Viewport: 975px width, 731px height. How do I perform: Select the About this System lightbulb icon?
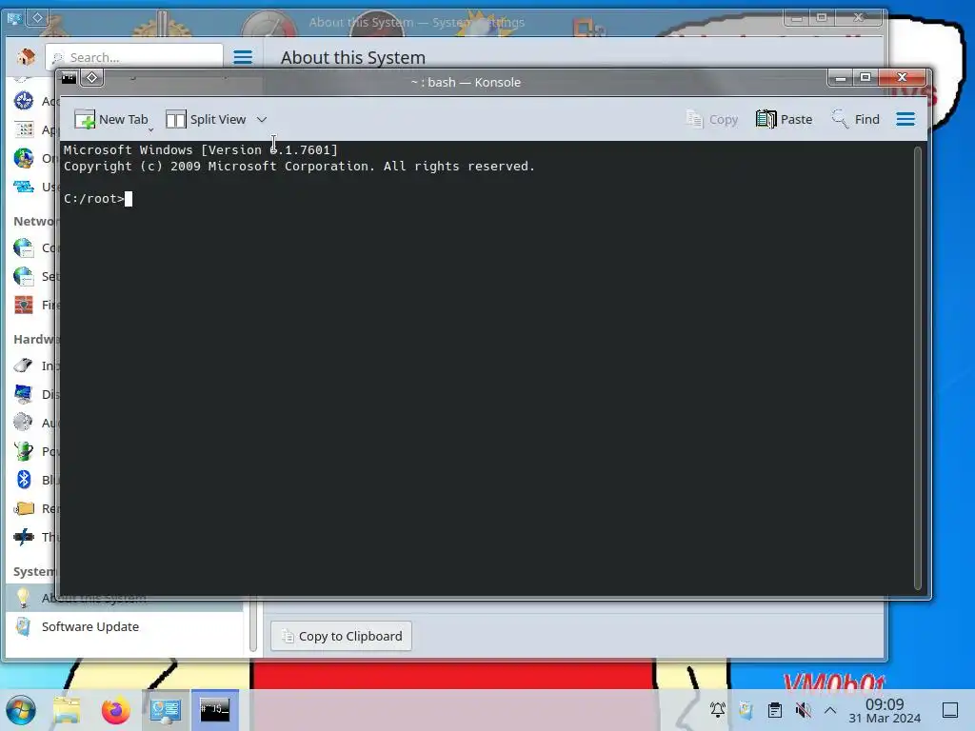[x=24, y=598]
